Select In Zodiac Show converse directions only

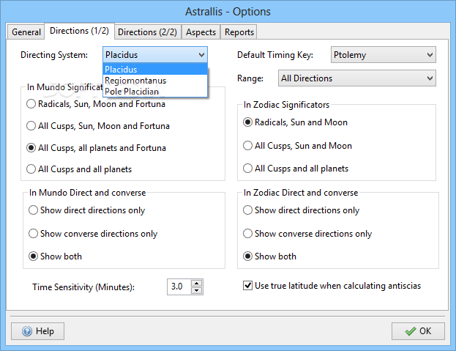(x=307, y=234)
